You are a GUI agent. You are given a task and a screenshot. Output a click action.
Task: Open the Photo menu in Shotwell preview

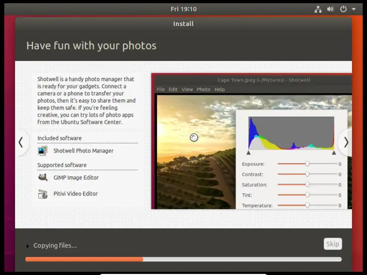204,89
